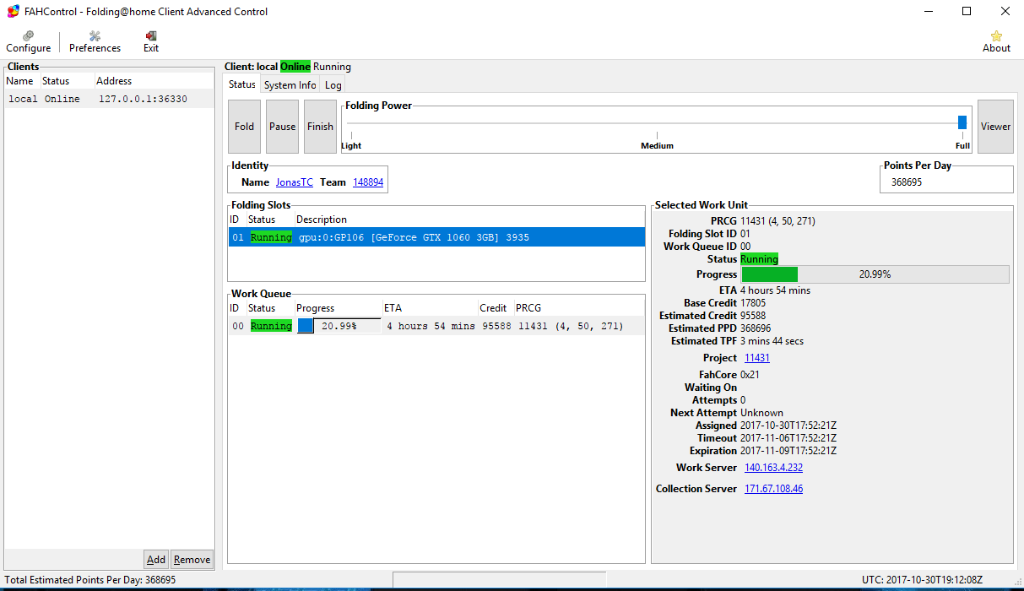1024x591 pixels.
Task: Select work queue row 00
Action: coord(436,326)
